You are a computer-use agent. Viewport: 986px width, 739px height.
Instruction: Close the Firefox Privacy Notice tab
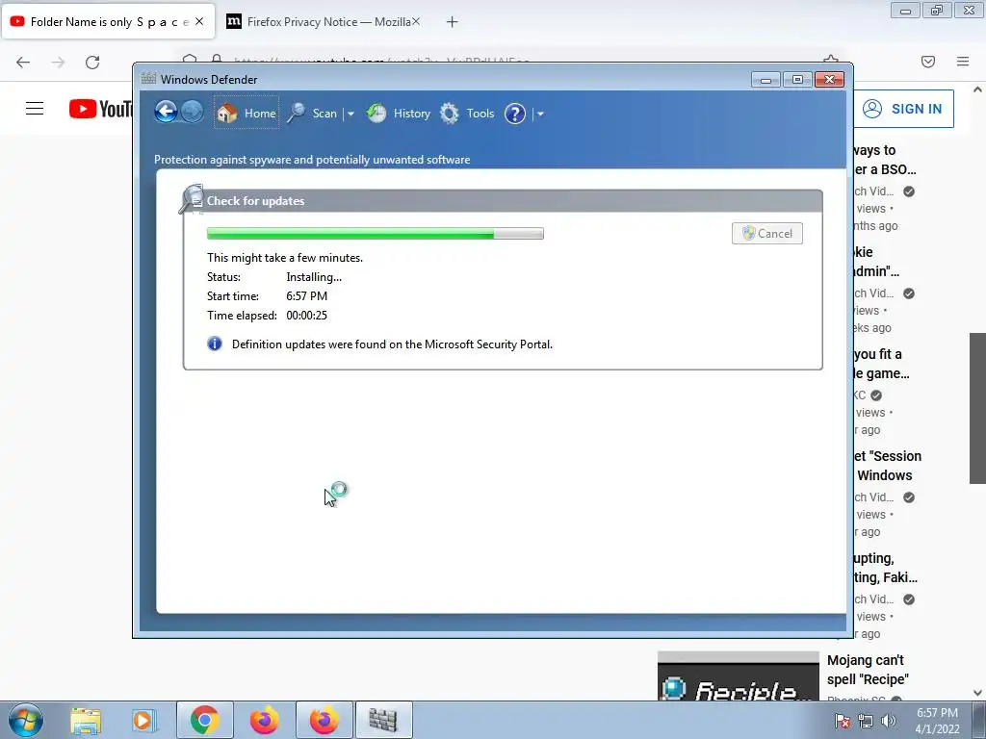coord(416,21)
